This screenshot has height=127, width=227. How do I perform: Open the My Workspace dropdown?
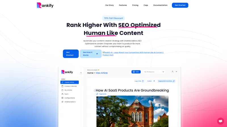tap(154, 72)
